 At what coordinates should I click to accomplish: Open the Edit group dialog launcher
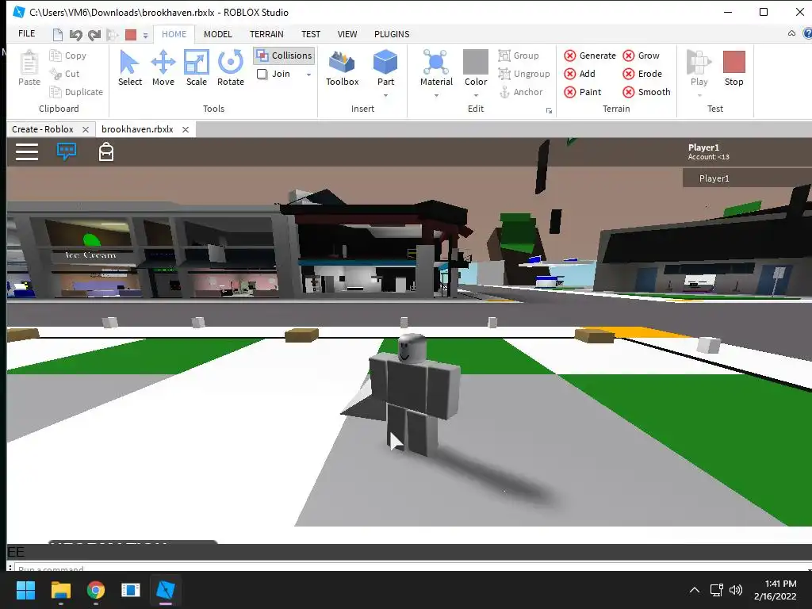[x=549, y=111]
